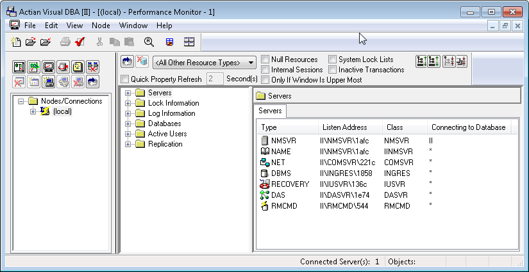Viewport: 529px width, 272px height.
Task: Click the red checkmark preferences icon
Action: point(80,42)
